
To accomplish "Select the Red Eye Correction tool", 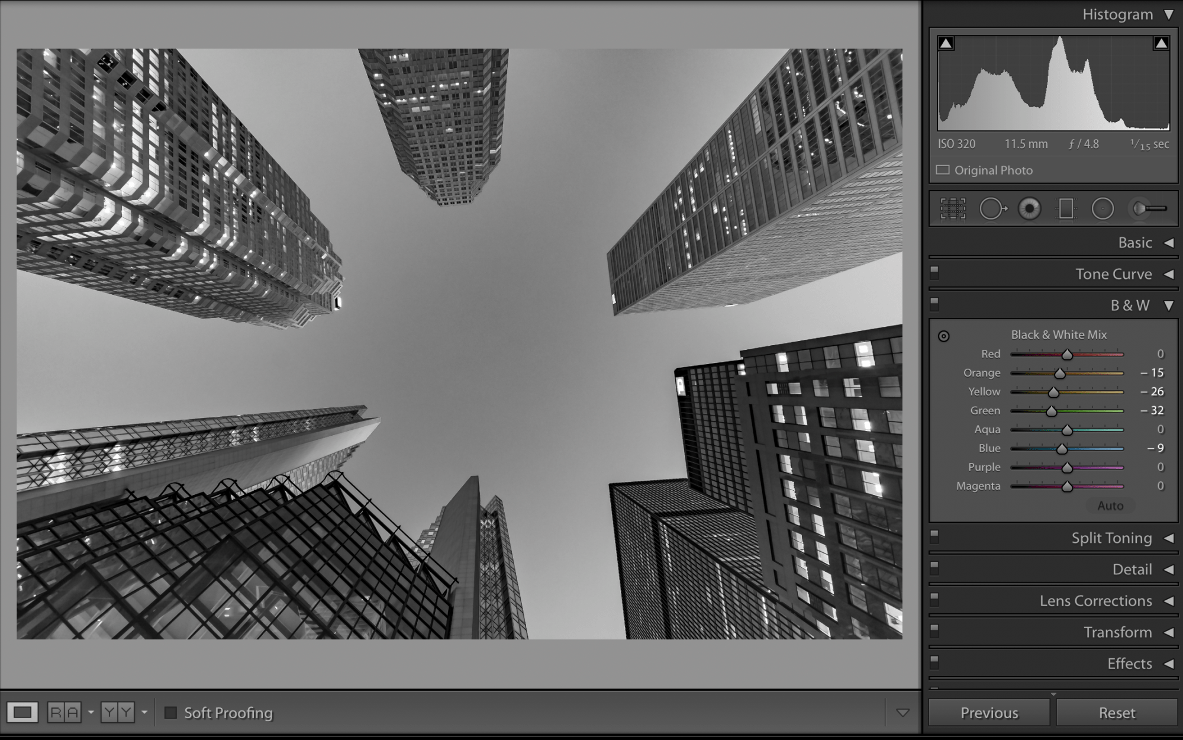I will coord(1030,209).
